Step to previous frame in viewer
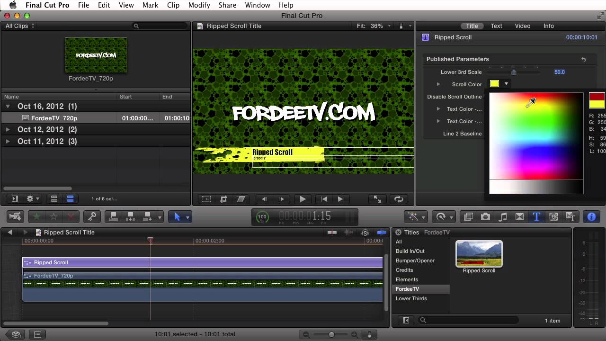Image resolution: width=606 pixels, height=341 pixels. [264, 199]
